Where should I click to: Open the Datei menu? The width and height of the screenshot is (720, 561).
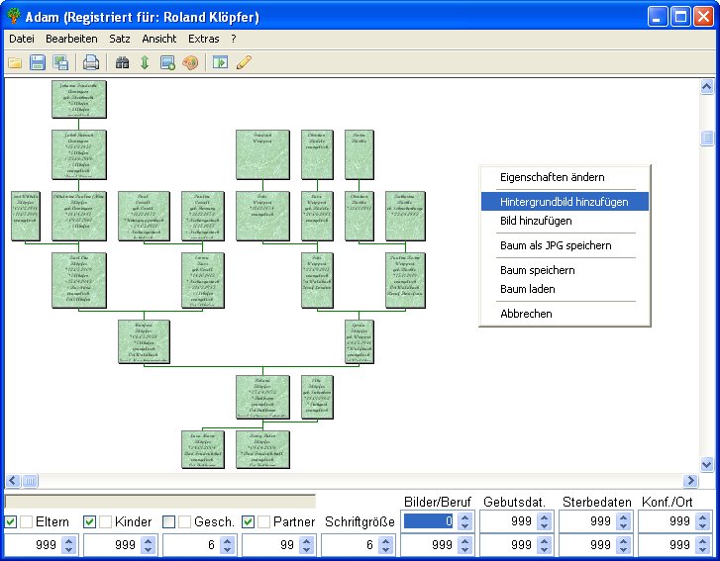[x=22, y=39]
